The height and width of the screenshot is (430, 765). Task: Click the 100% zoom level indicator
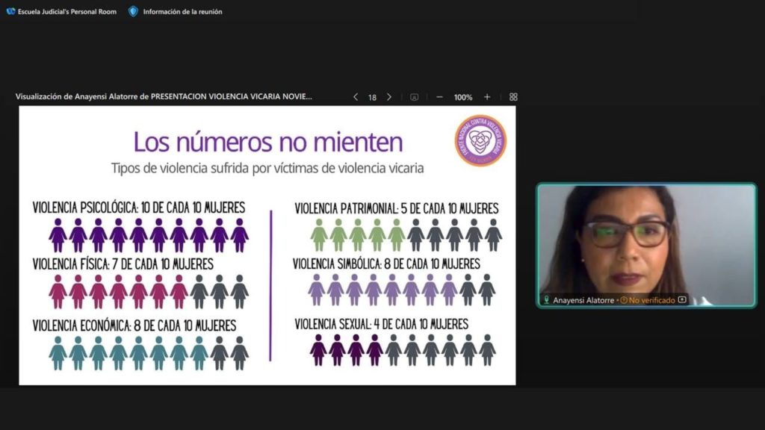coord(463,97)
